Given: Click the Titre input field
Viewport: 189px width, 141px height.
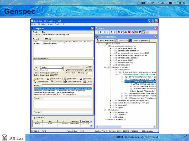Looking at the screenshot, I should pyautogui.click(x=67, y=35).
